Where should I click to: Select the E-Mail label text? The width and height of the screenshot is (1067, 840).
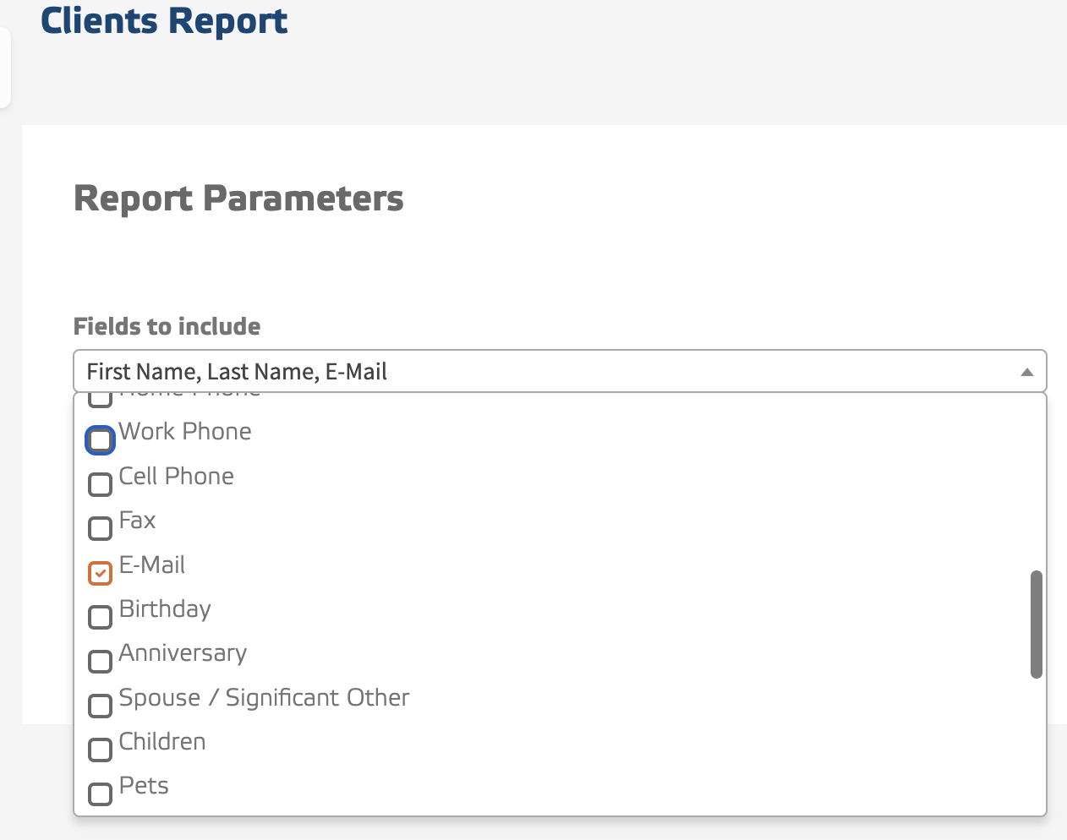coord(152,565)
